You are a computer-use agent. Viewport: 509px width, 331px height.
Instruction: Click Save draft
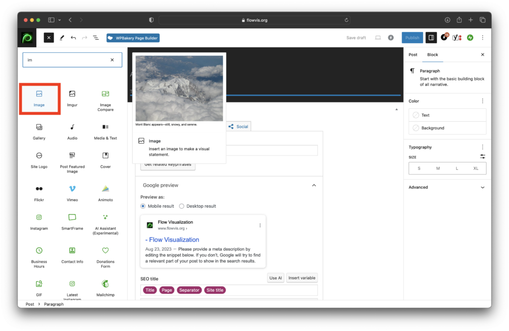(356, 38)
